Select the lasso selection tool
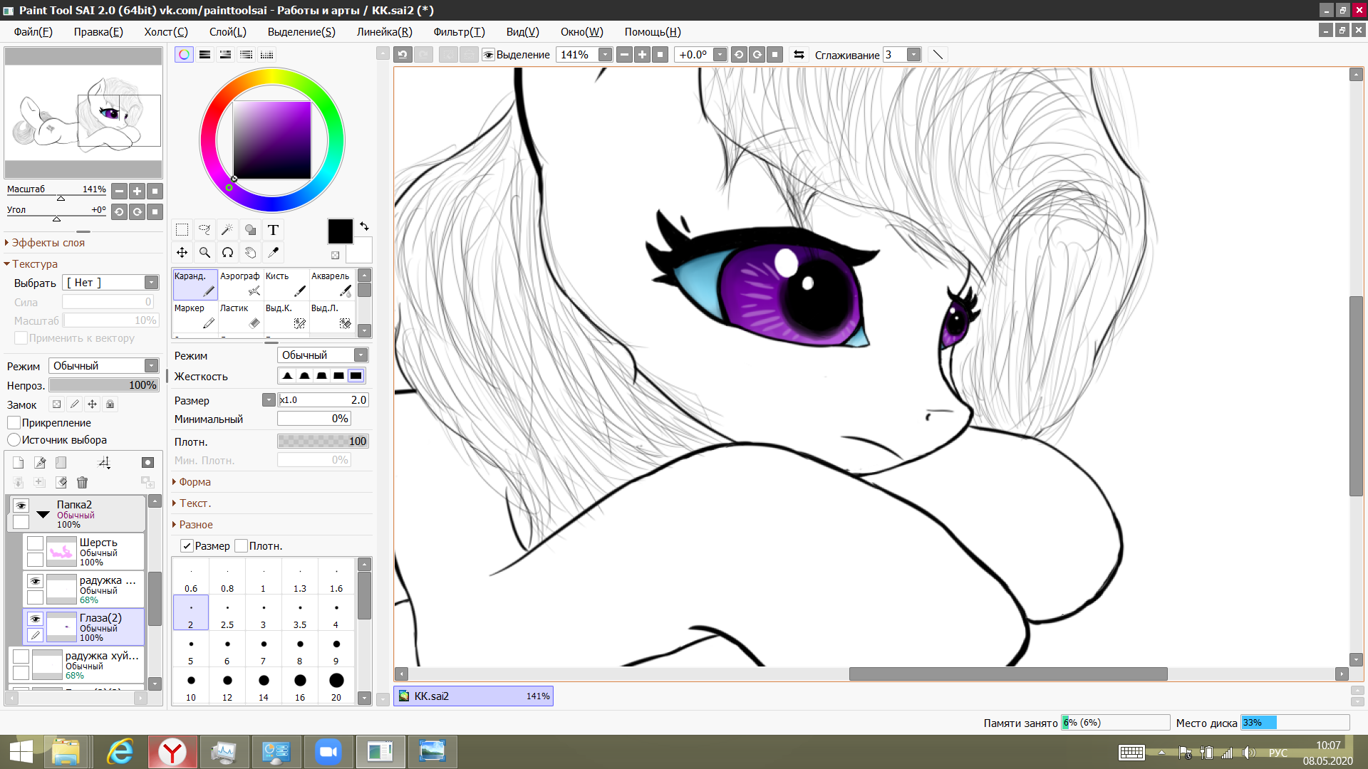 click(x=205, y=230)
